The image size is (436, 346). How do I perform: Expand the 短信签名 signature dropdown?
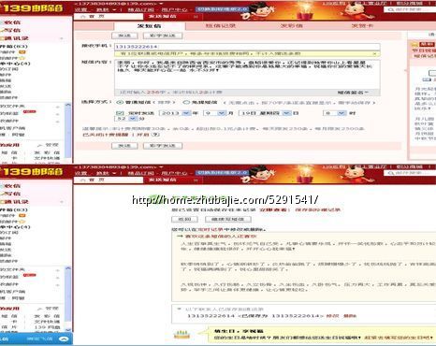point(353,93)
